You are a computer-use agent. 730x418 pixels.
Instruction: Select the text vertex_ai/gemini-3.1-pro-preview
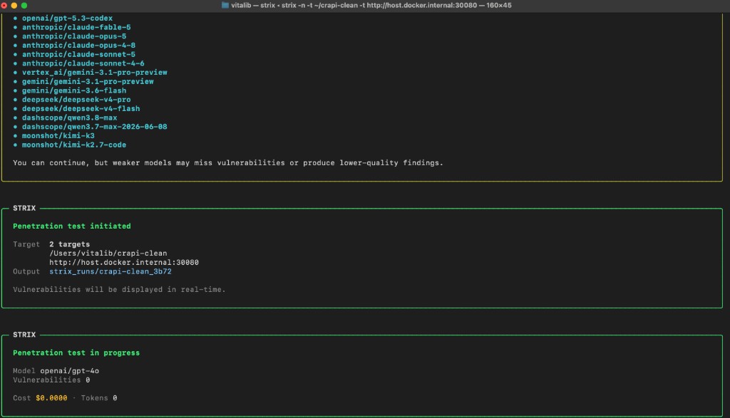coord(95,73)
